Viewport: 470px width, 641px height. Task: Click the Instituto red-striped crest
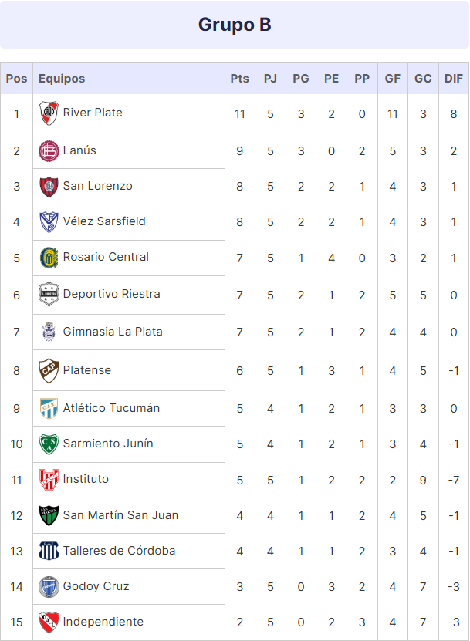pyautogui.click(x=49, y=480)
